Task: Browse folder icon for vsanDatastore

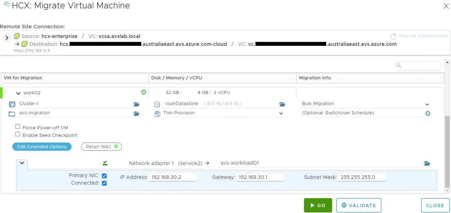Action: pyautogui.click(x=282, y=104)
